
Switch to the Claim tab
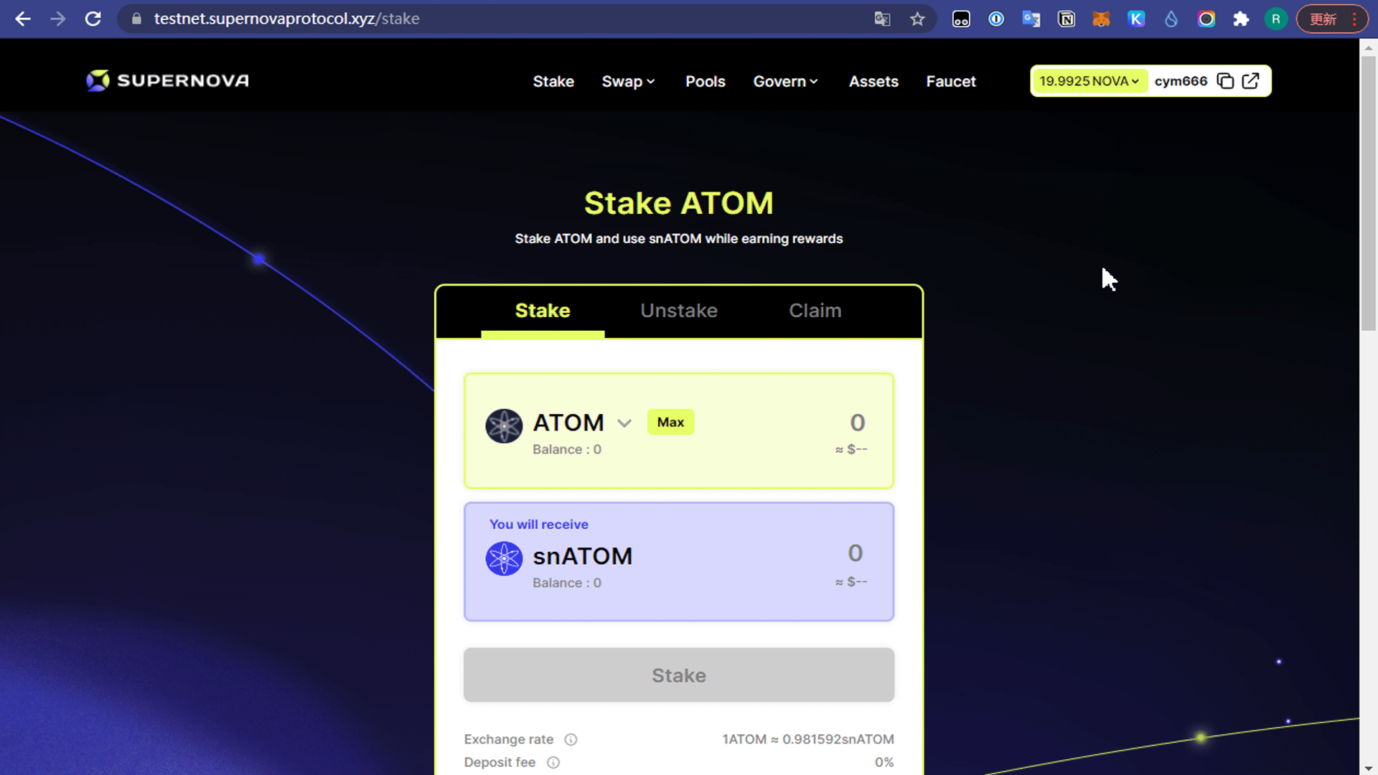pos(815,311)
